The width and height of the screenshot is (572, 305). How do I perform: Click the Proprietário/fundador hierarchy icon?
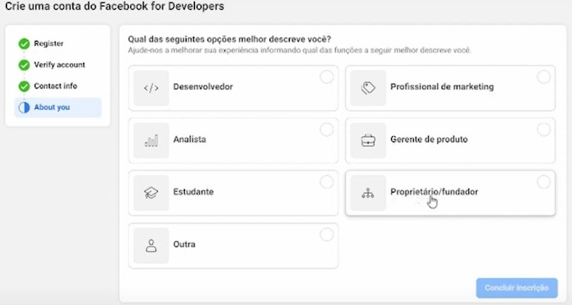coord(368,193)
